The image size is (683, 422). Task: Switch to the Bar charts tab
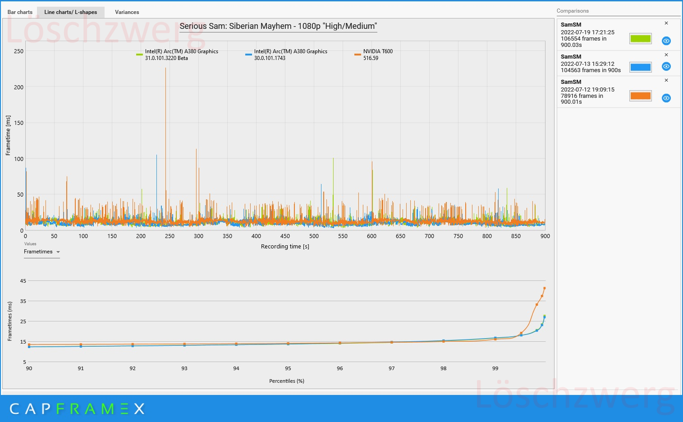click(x=20, y=12)
